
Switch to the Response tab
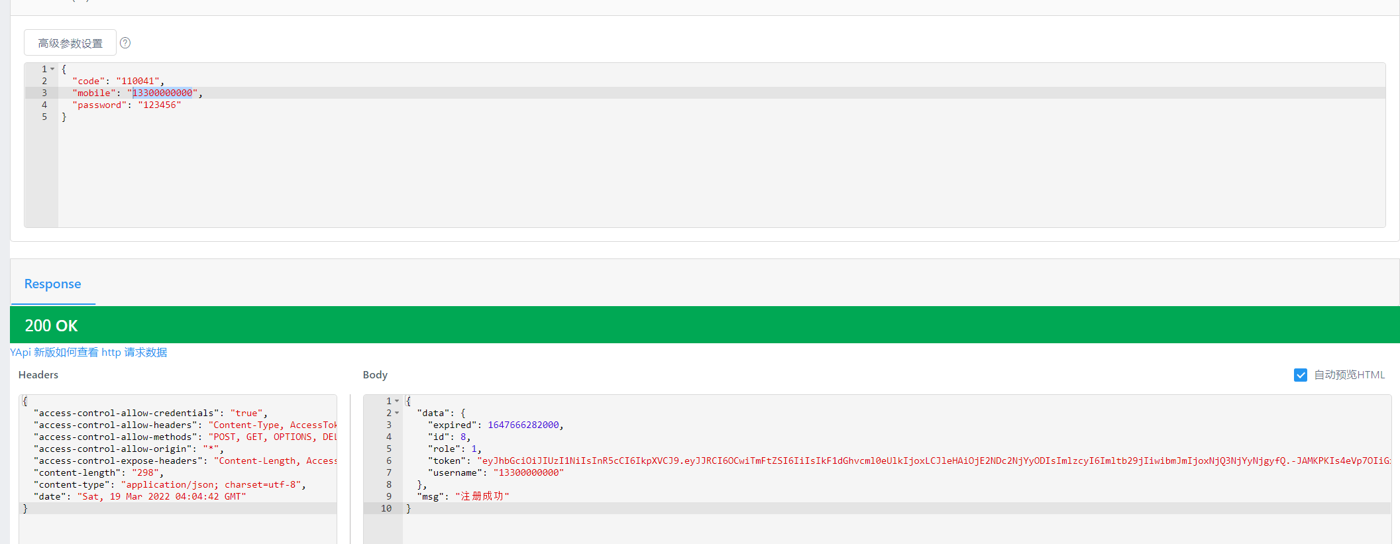point(53,284)
